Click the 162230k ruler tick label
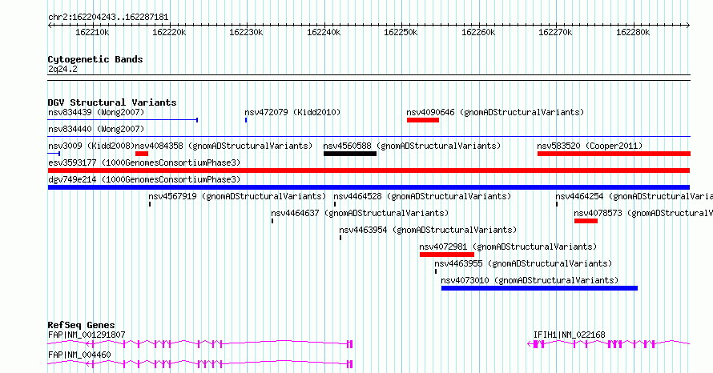 246,32
